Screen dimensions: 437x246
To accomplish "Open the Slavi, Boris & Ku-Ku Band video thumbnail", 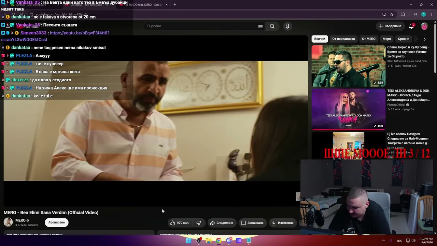I will coord(348,66).
